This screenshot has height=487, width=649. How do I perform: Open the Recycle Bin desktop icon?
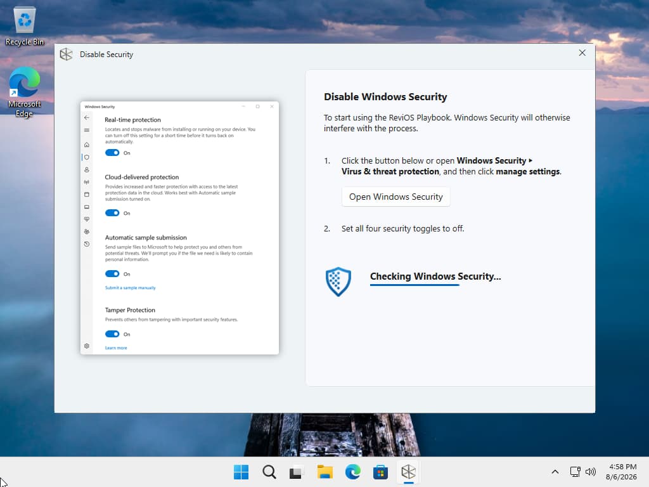(25, 25)
